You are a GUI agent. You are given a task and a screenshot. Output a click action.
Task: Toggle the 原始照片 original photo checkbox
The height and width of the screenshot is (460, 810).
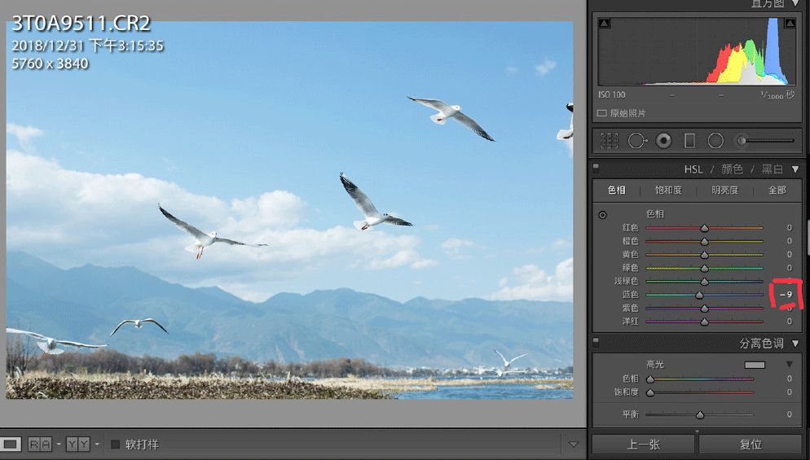coord(602,113)
